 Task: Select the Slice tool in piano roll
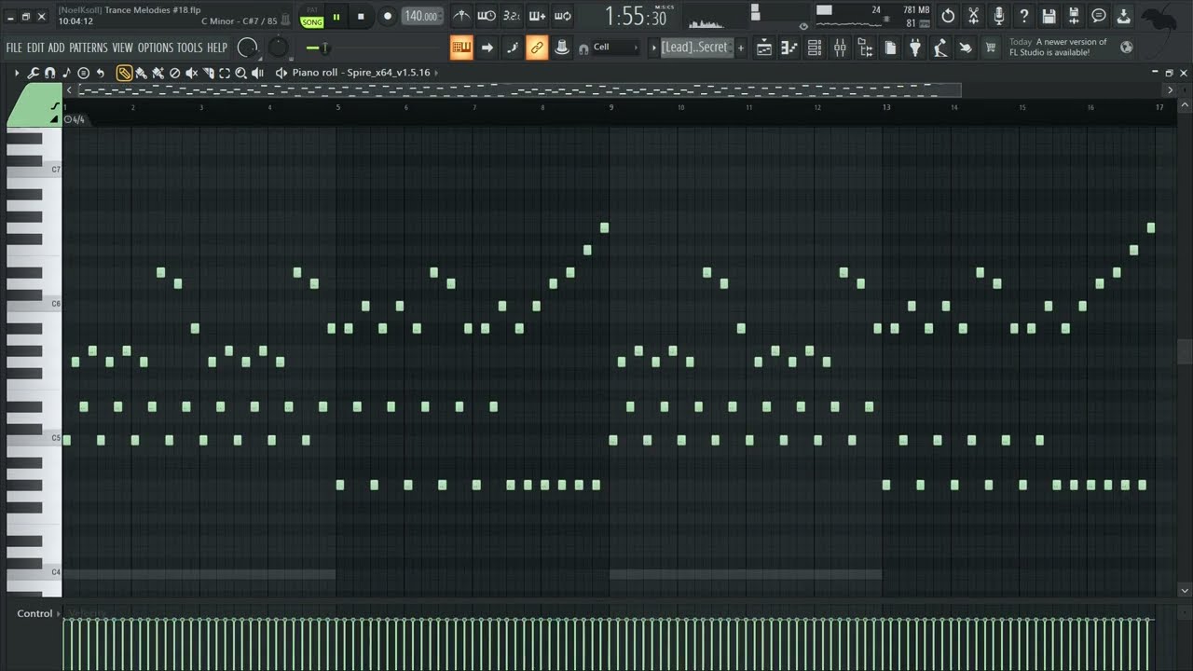coord(208,73)
